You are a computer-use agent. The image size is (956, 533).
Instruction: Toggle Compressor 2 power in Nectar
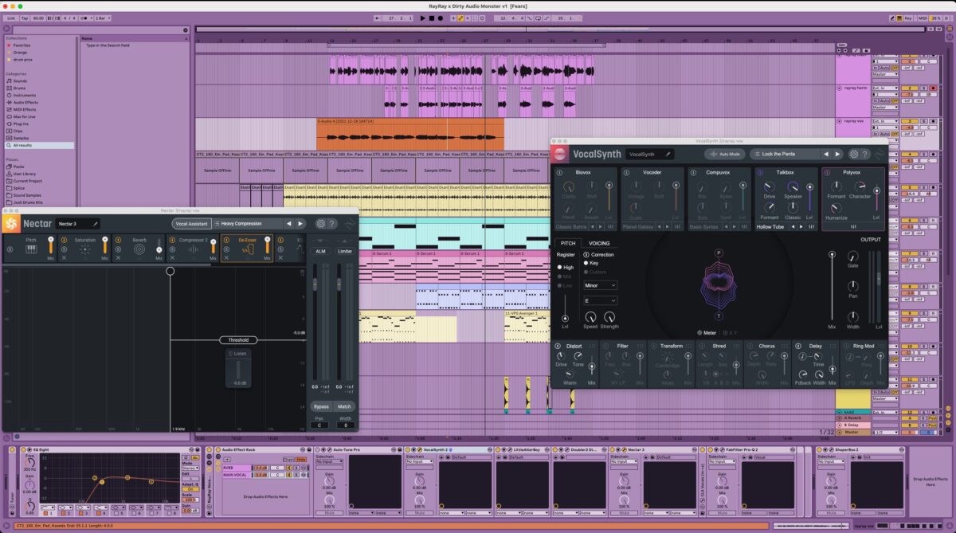pyautogui.click(x=172, y=239)
